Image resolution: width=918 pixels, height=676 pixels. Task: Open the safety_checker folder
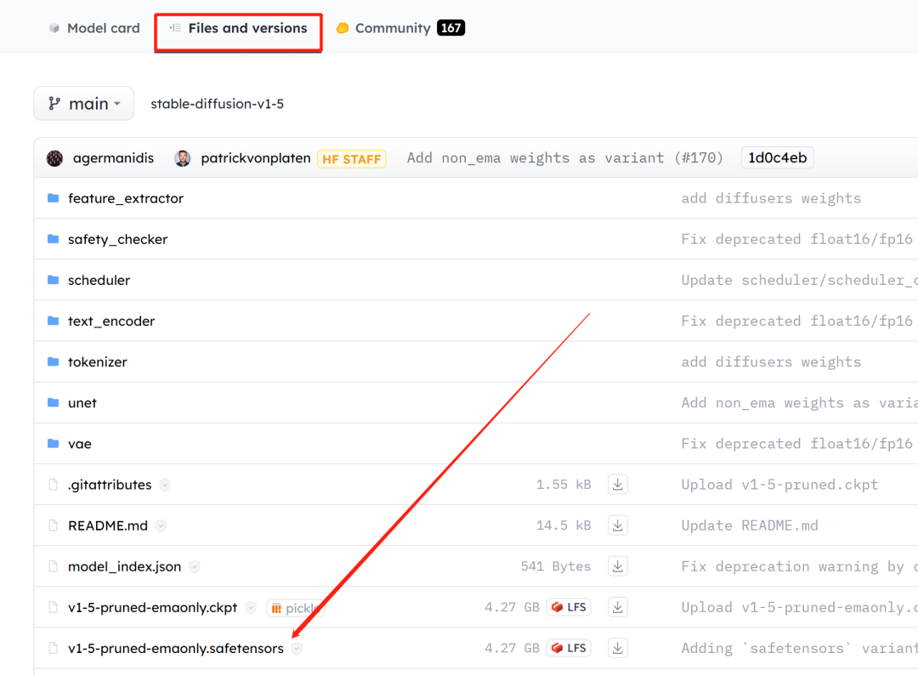click(117, 240)
